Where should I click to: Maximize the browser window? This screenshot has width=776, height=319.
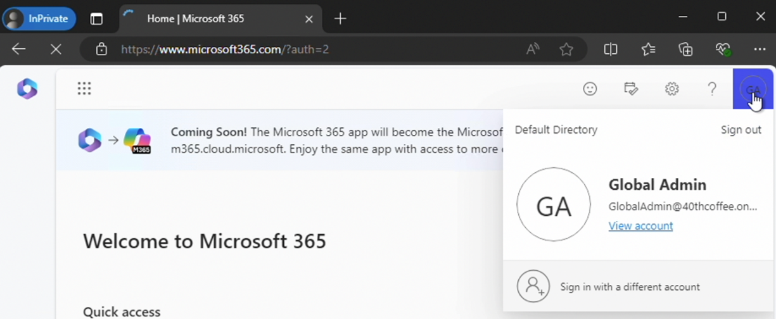[722, 17]
